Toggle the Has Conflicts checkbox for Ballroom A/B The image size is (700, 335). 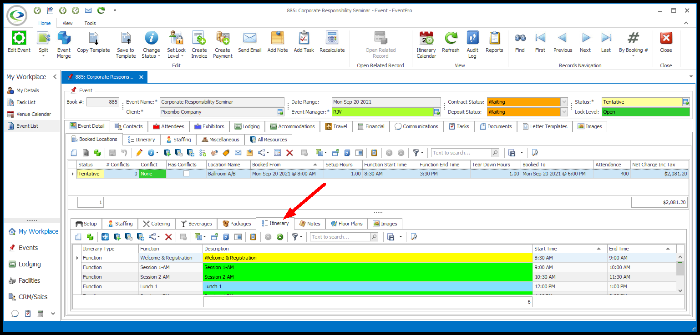pos(186,174)
